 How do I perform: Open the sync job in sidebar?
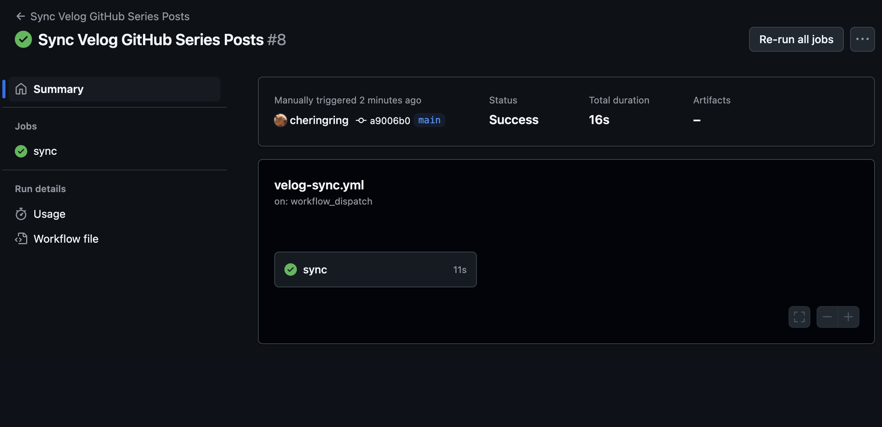click(x=45, y=151)
